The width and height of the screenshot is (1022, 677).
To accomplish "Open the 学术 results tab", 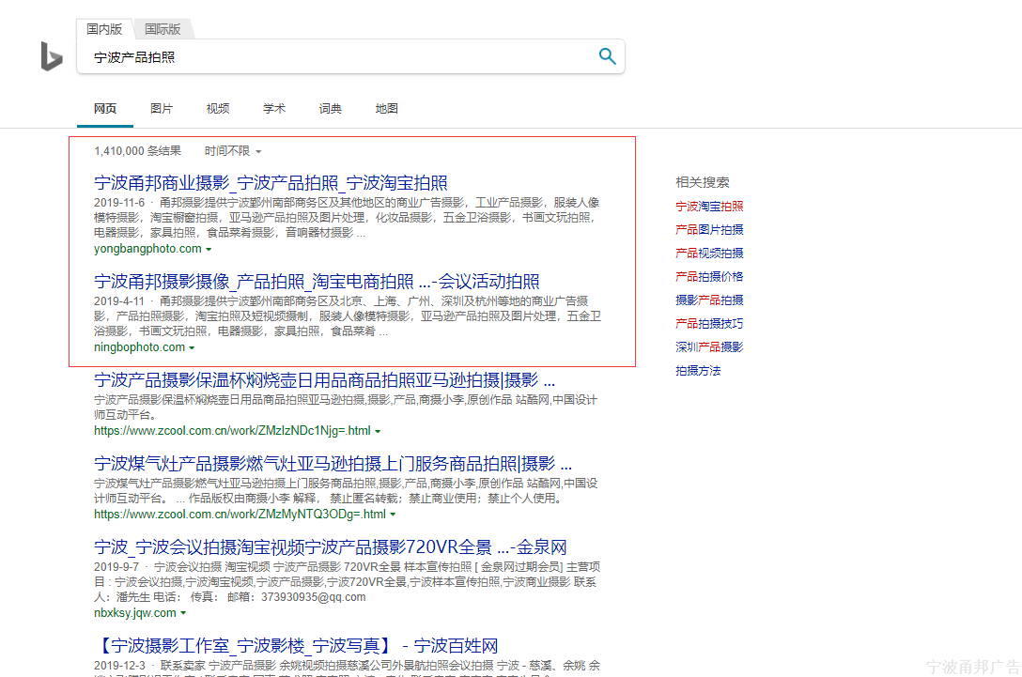I will (x=273, y=109).
